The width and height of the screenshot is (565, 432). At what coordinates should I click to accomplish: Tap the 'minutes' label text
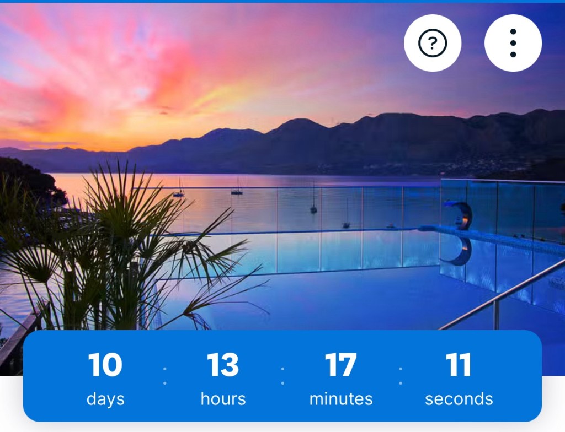pos(341,399)
